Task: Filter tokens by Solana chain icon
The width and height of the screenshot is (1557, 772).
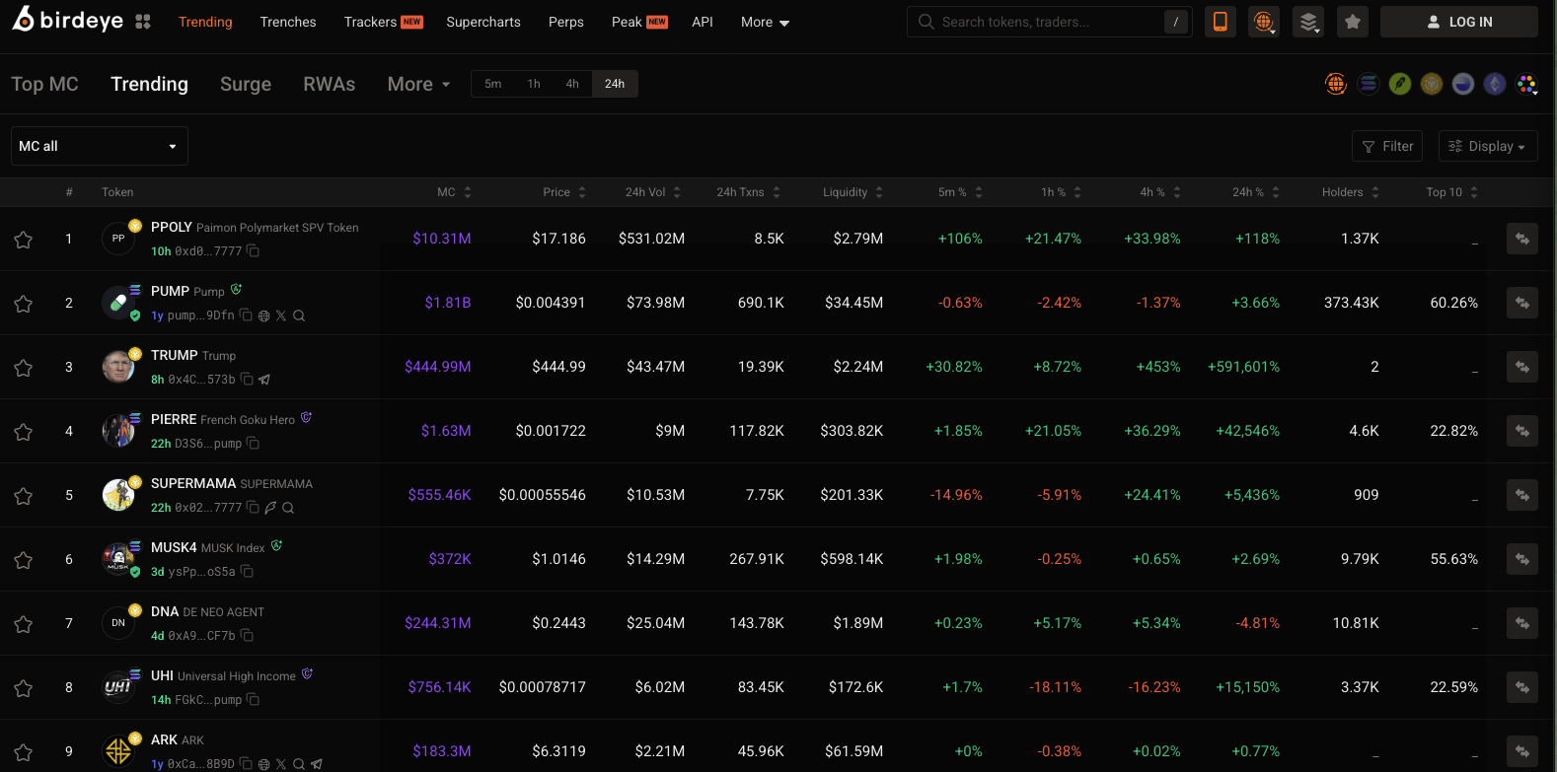Action: 1368,84
